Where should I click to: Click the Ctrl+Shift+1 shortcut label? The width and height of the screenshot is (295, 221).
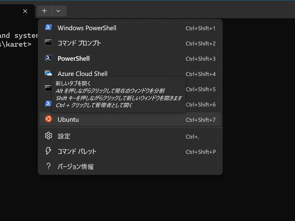pos(200,28)
